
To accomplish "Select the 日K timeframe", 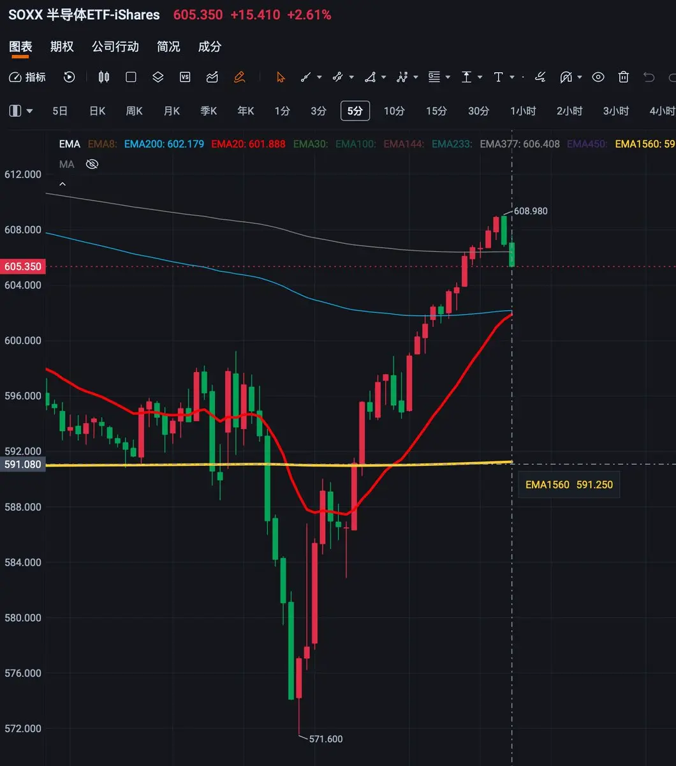I will point(97,111).
